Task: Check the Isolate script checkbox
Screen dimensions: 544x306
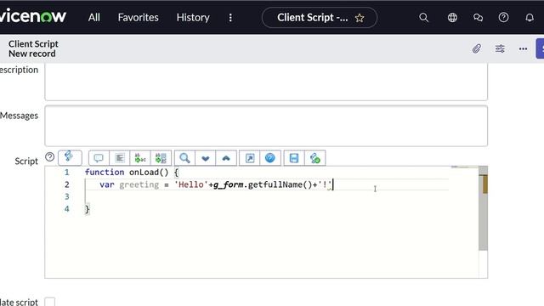Action: click(49, 302)
